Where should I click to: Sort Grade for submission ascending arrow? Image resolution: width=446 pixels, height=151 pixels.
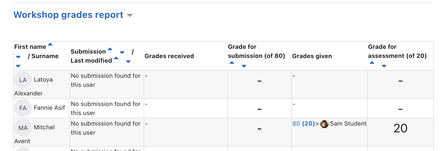click(232, 63)
